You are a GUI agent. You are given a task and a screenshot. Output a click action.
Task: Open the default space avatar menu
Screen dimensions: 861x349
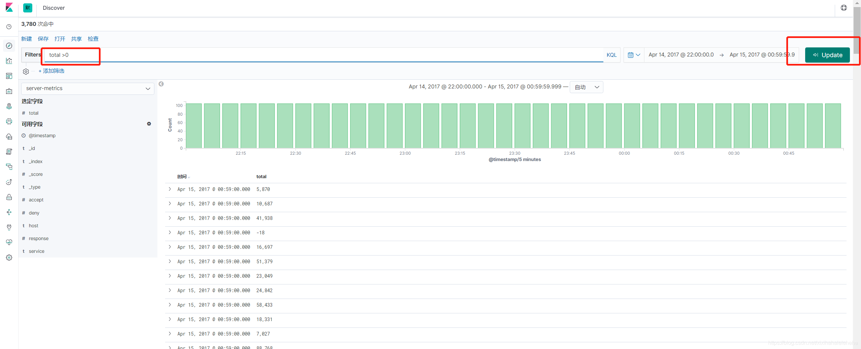pyautogui.click(x=28, y=8)
